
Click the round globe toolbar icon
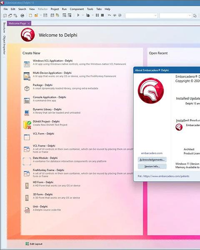[x=22, y=15]
